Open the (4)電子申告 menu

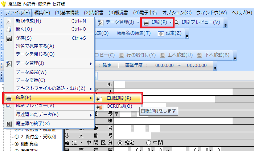point(145,12)
